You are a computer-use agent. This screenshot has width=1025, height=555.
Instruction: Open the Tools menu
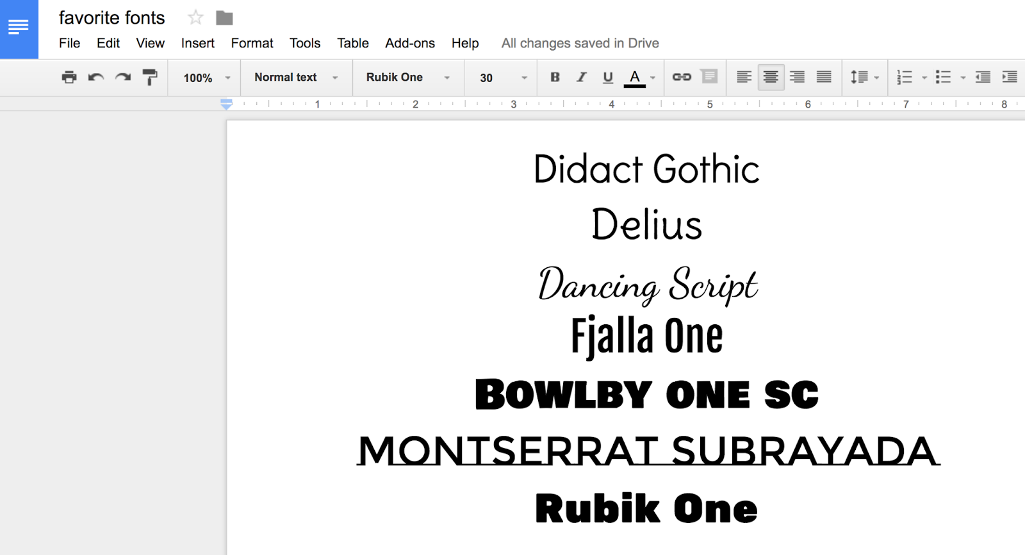(305, 43)
